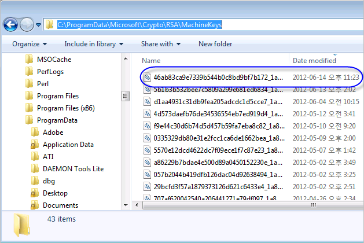Select the address bar path C:\ProgramData\Microsoft\Crypto\RSA\MachineKeys
The height and width of the screenshot is (243, 364).
pyautogui.click(x=139, y=25)
